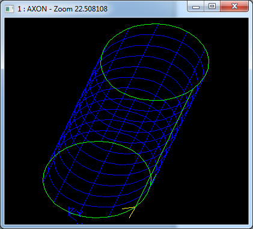Click the AXON Zoom title bar text
Image resolution: width=253 pixels, height=229 pixels.
[62, 9]
